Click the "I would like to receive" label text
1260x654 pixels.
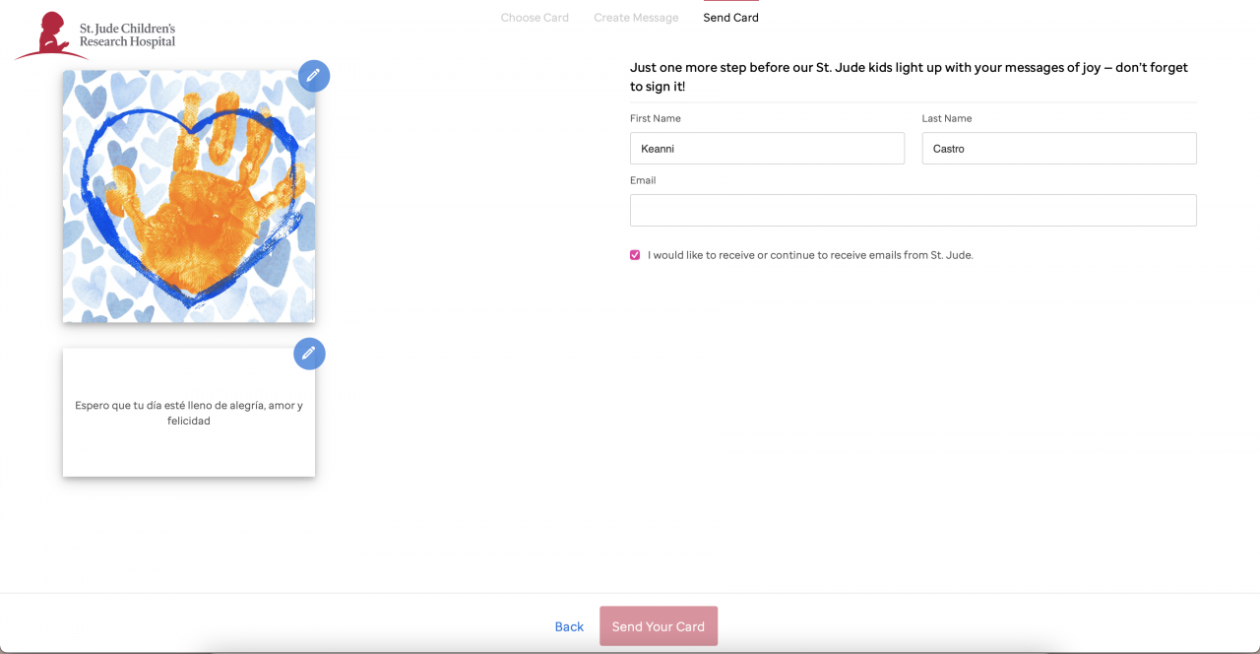tap(809, 255)
